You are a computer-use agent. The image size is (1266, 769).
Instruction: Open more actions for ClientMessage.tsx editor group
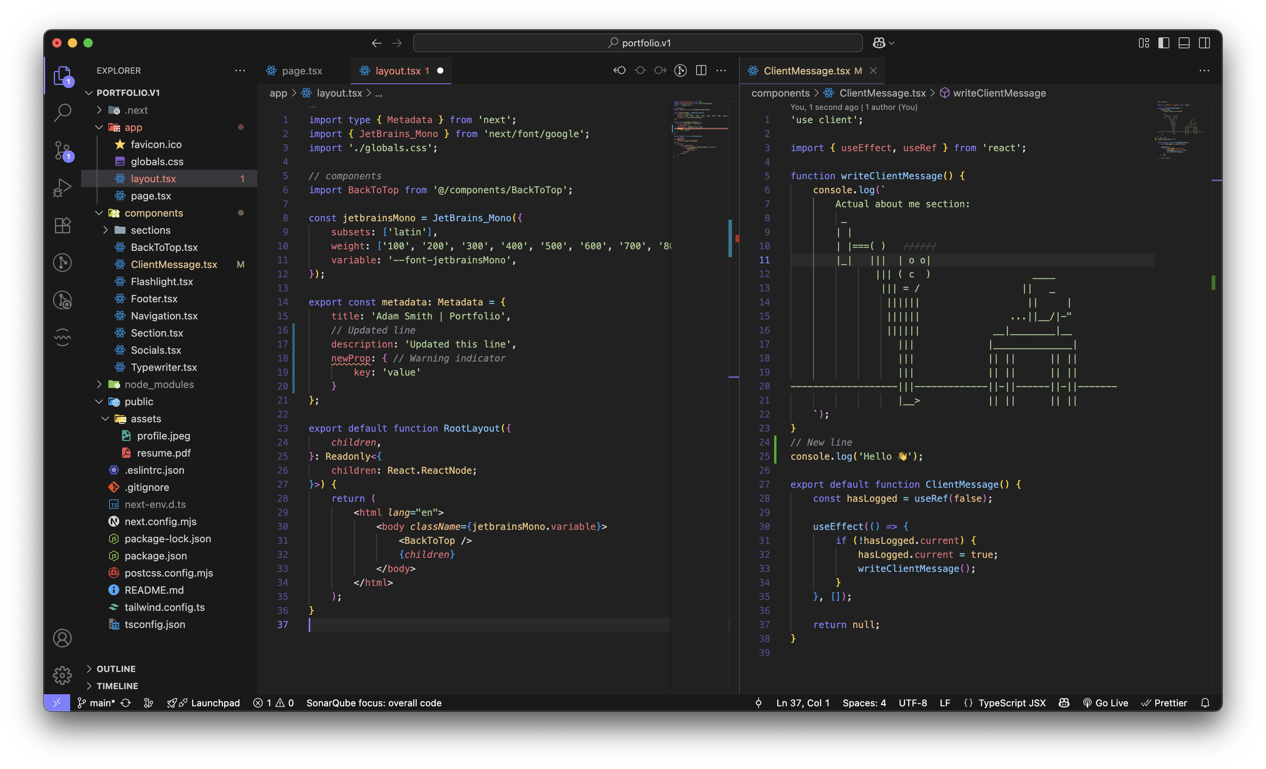click(1204, 71)
